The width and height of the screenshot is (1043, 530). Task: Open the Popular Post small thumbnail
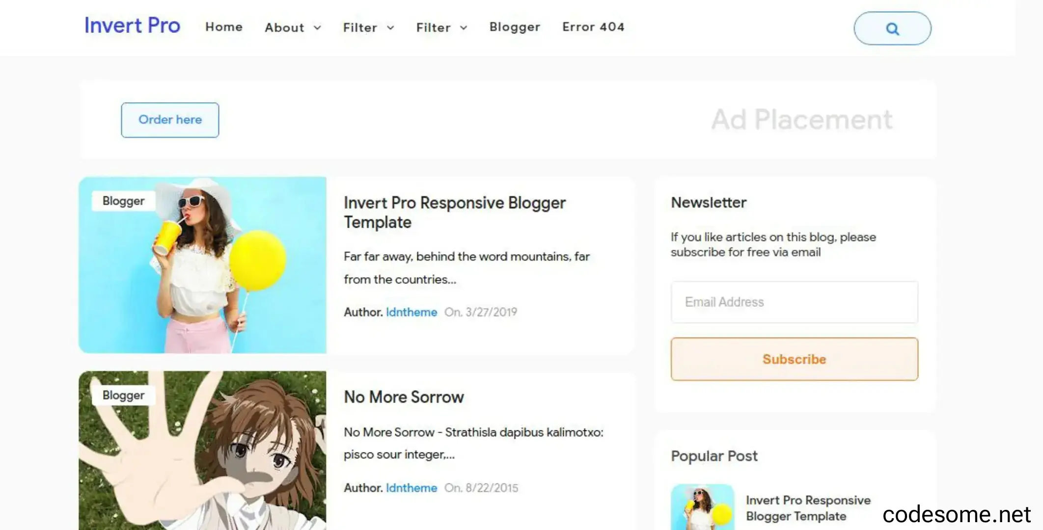703,507
